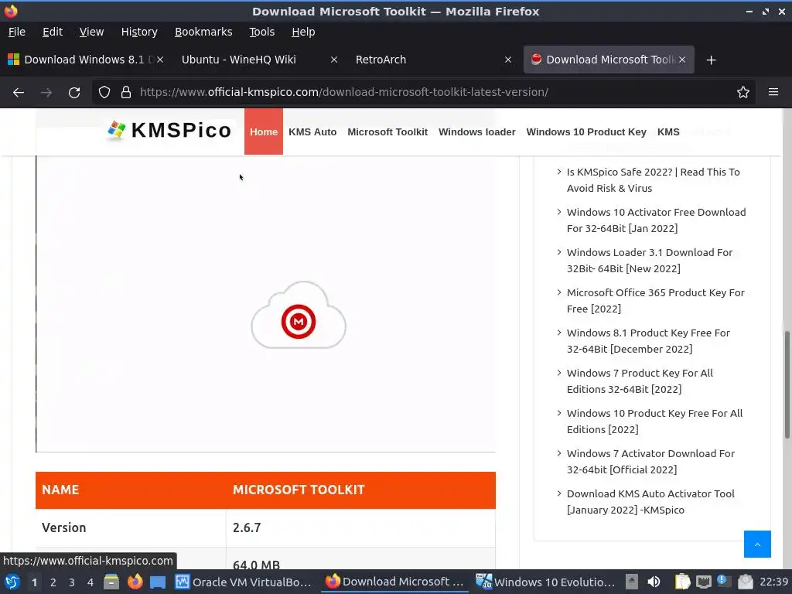Open the Help menu
The width and height of the screenshot is (792, 594).
pyautogui.click(x=303, y=32)
